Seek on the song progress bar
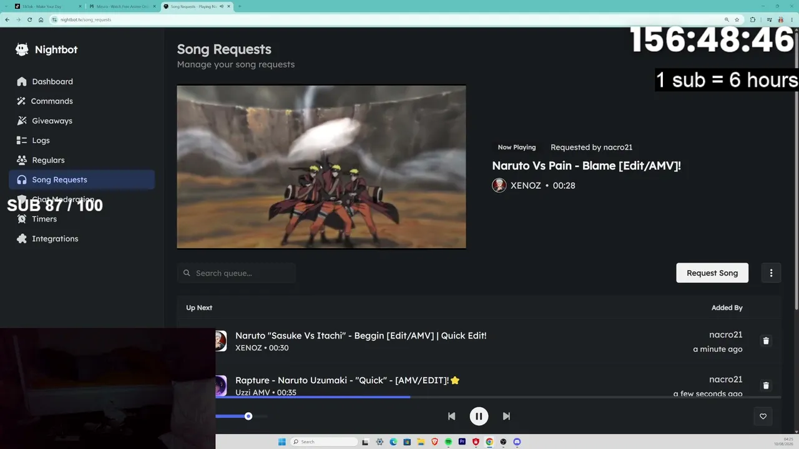The image size is (799, 449). [x=498, y=397]
